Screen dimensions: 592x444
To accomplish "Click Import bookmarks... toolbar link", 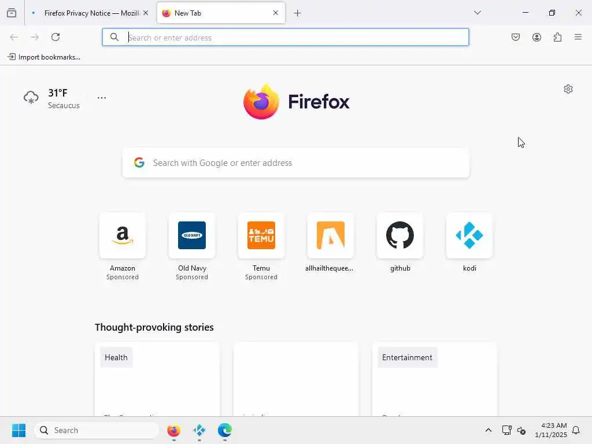I will tap(44, 57).
